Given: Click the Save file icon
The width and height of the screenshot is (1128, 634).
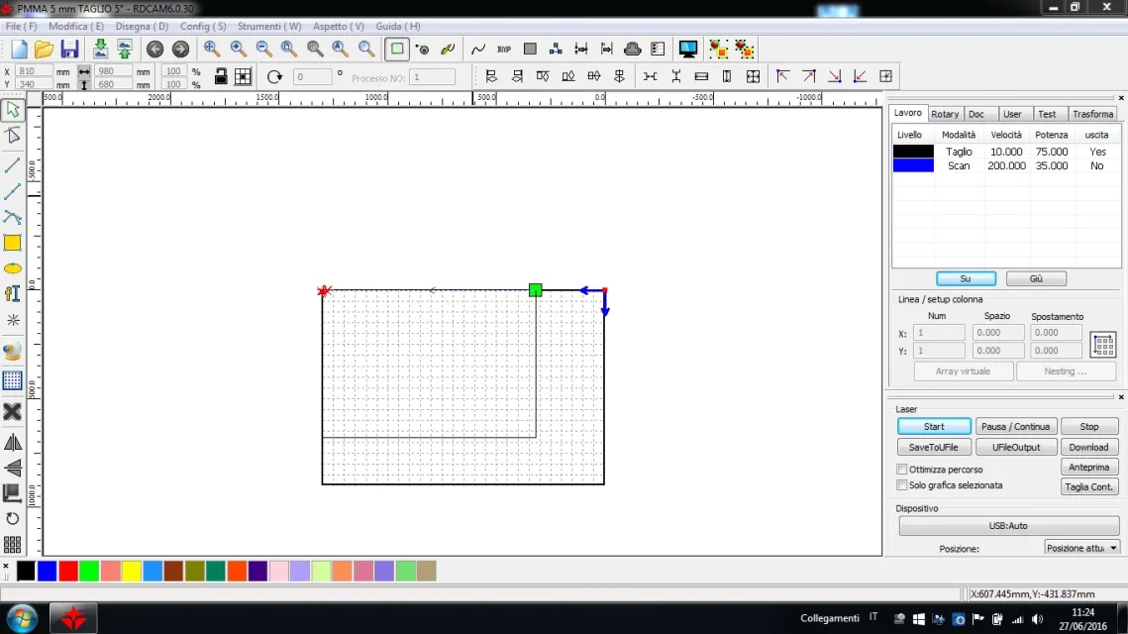Looking at the screenshot, I should (x=69, y=50).
